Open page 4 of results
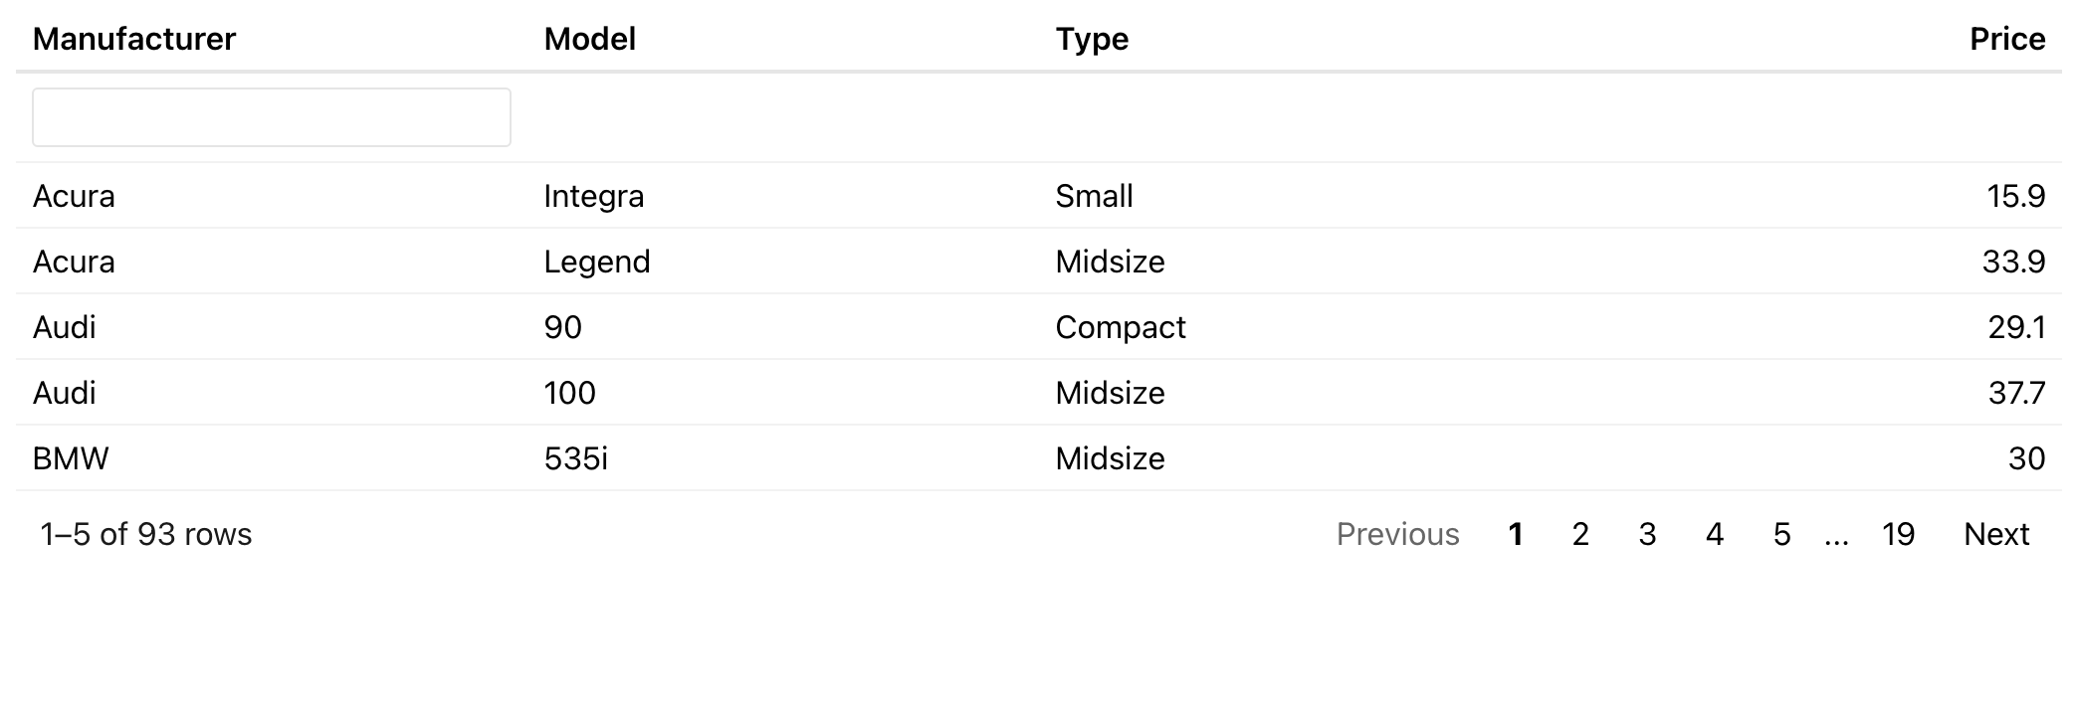The height and width of the screenshot is (710, 2078). [1714, 534]
